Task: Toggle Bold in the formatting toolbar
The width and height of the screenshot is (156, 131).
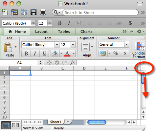Action: point(60,23)
